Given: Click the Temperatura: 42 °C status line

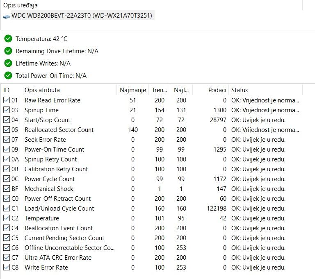Looking at the screenshot, I should pyautogui.click(x=41, y=39).
